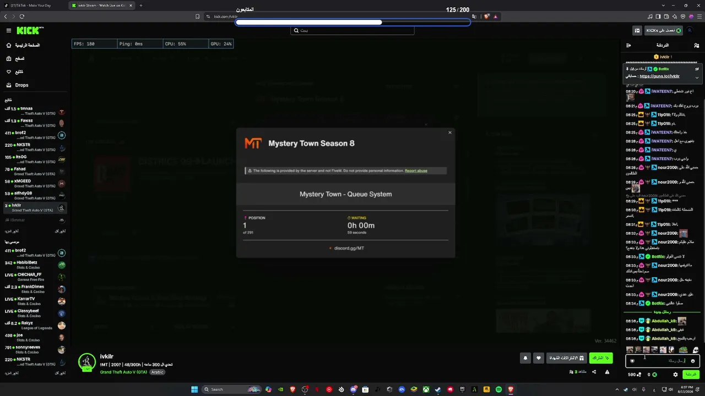The width and height of the screenshot is (705, 396).
Task: Open FrankDimes recommended channel
Action: [35, 289]
